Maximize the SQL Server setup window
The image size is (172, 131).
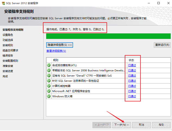[158, 3]
